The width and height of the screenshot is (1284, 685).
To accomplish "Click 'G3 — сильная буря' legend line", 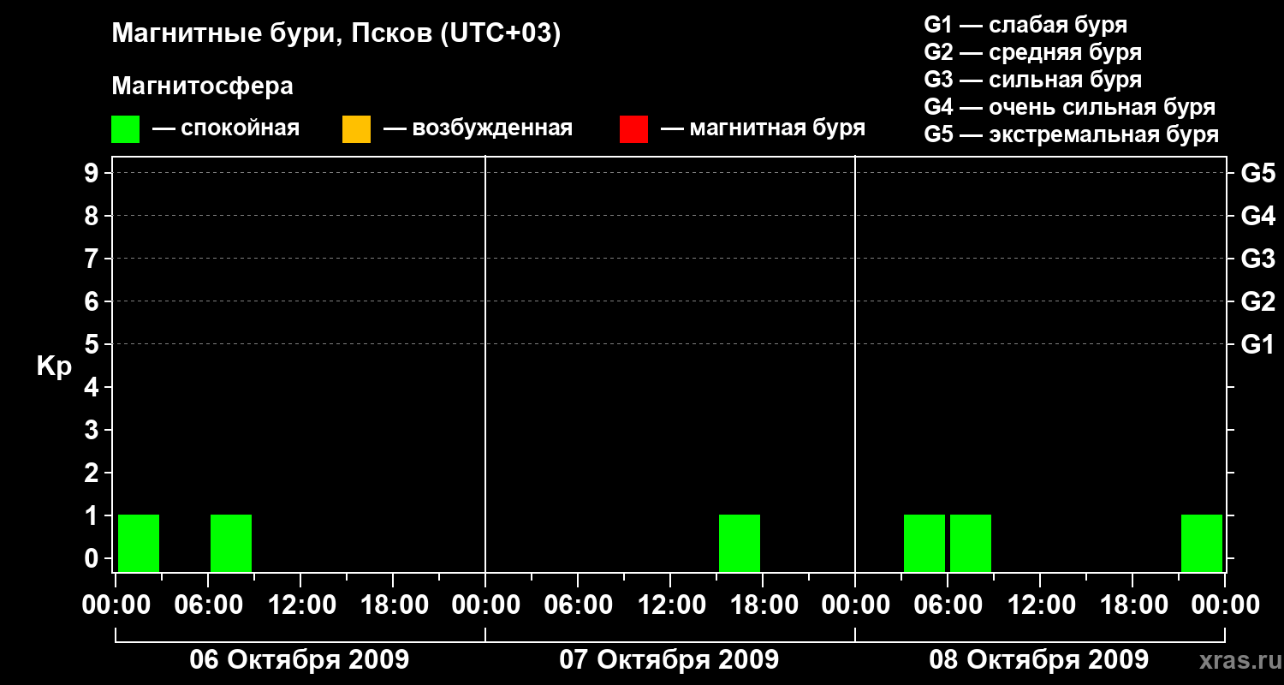I will tap(1032, 80).
